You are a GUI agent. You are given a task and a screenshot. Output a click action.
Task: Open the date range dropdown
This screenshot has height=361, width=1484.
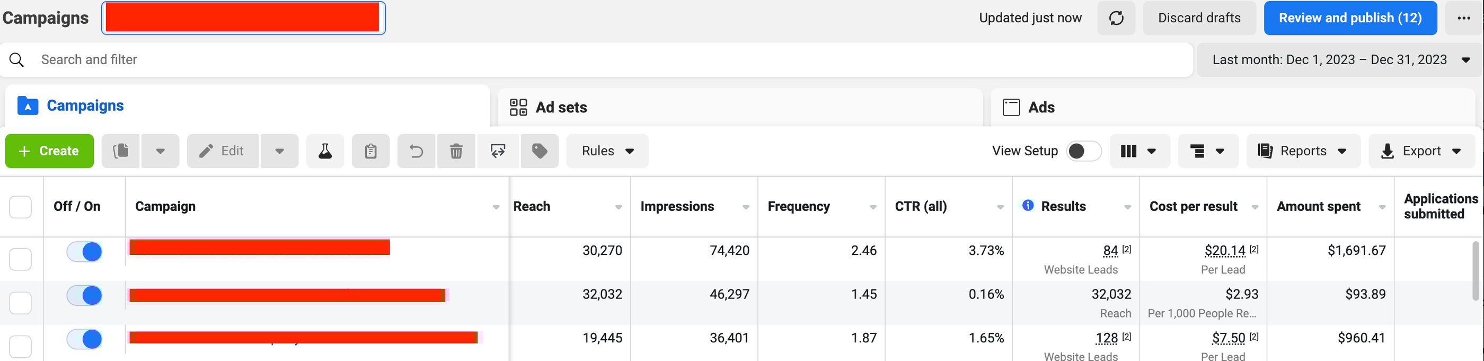(x=1340, y=60)
